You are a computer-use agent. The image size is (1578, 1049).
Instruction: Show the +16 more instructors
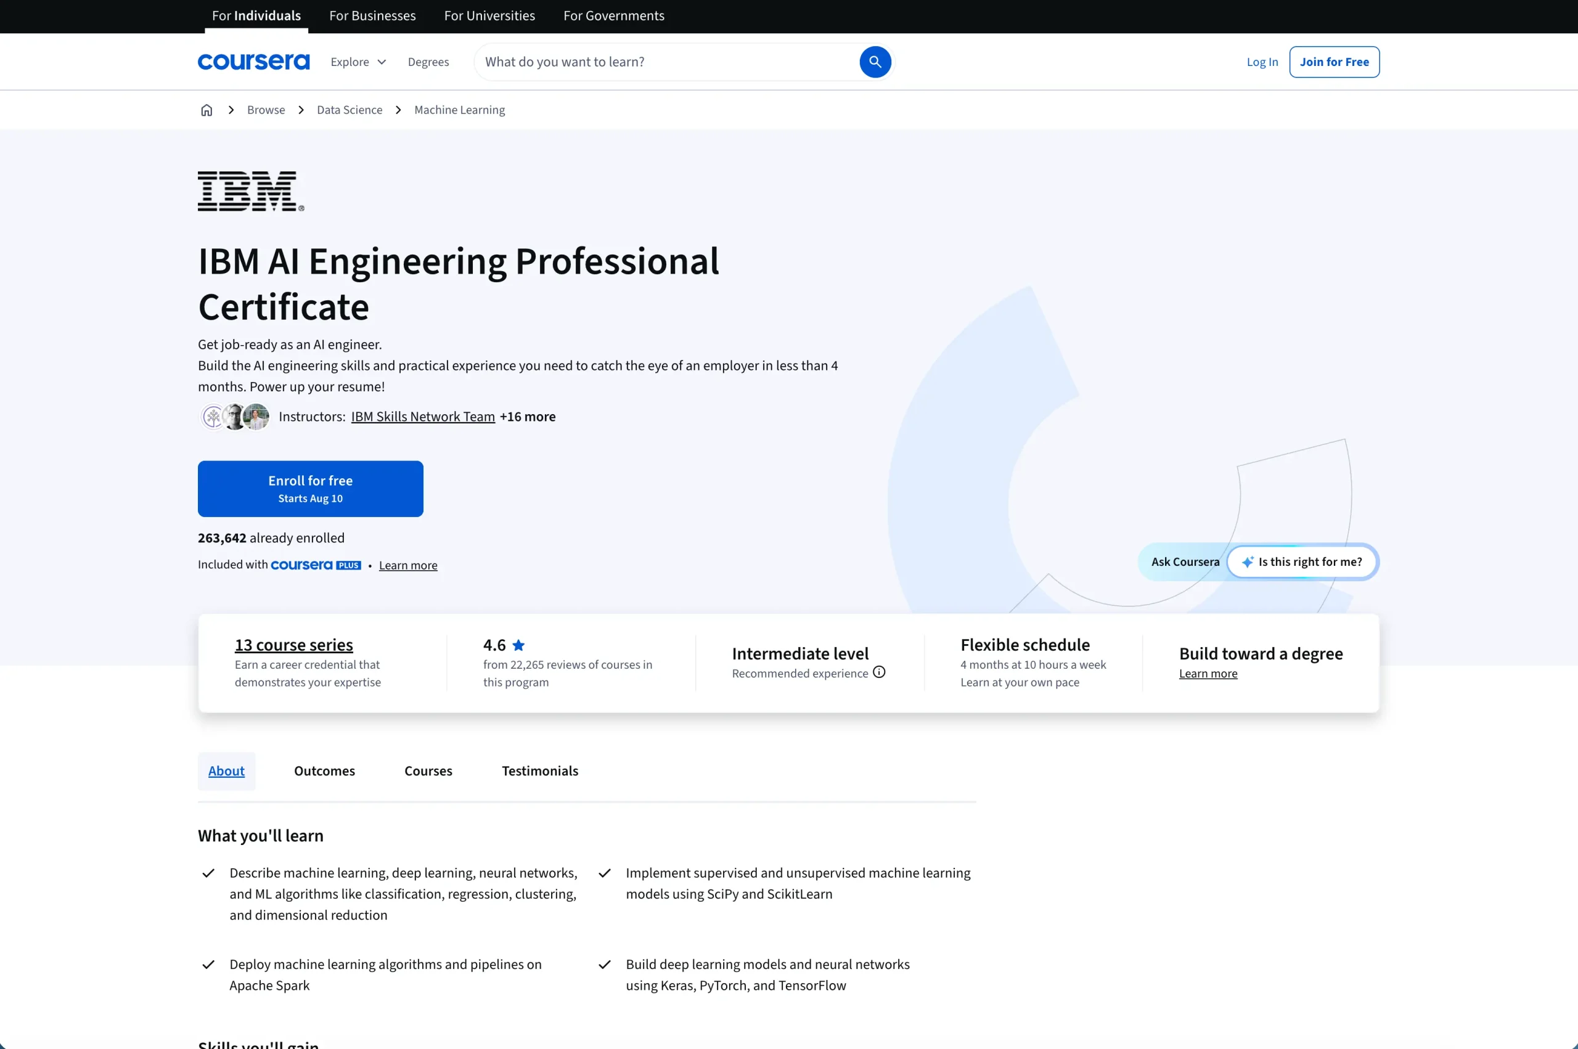click(x=528, y=417)
